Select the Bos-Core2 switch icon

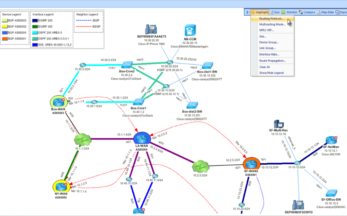tap(127, 65)
